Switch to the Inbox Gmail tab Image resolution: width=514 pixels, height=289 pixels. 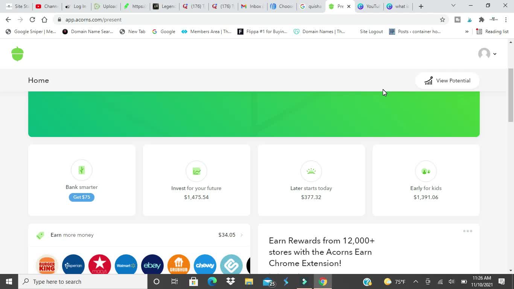click(x=252, y=6)
